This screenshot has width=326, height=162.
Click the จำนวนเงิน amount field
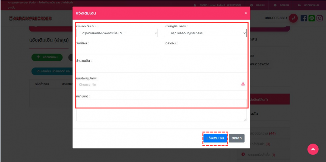[161, 68]
